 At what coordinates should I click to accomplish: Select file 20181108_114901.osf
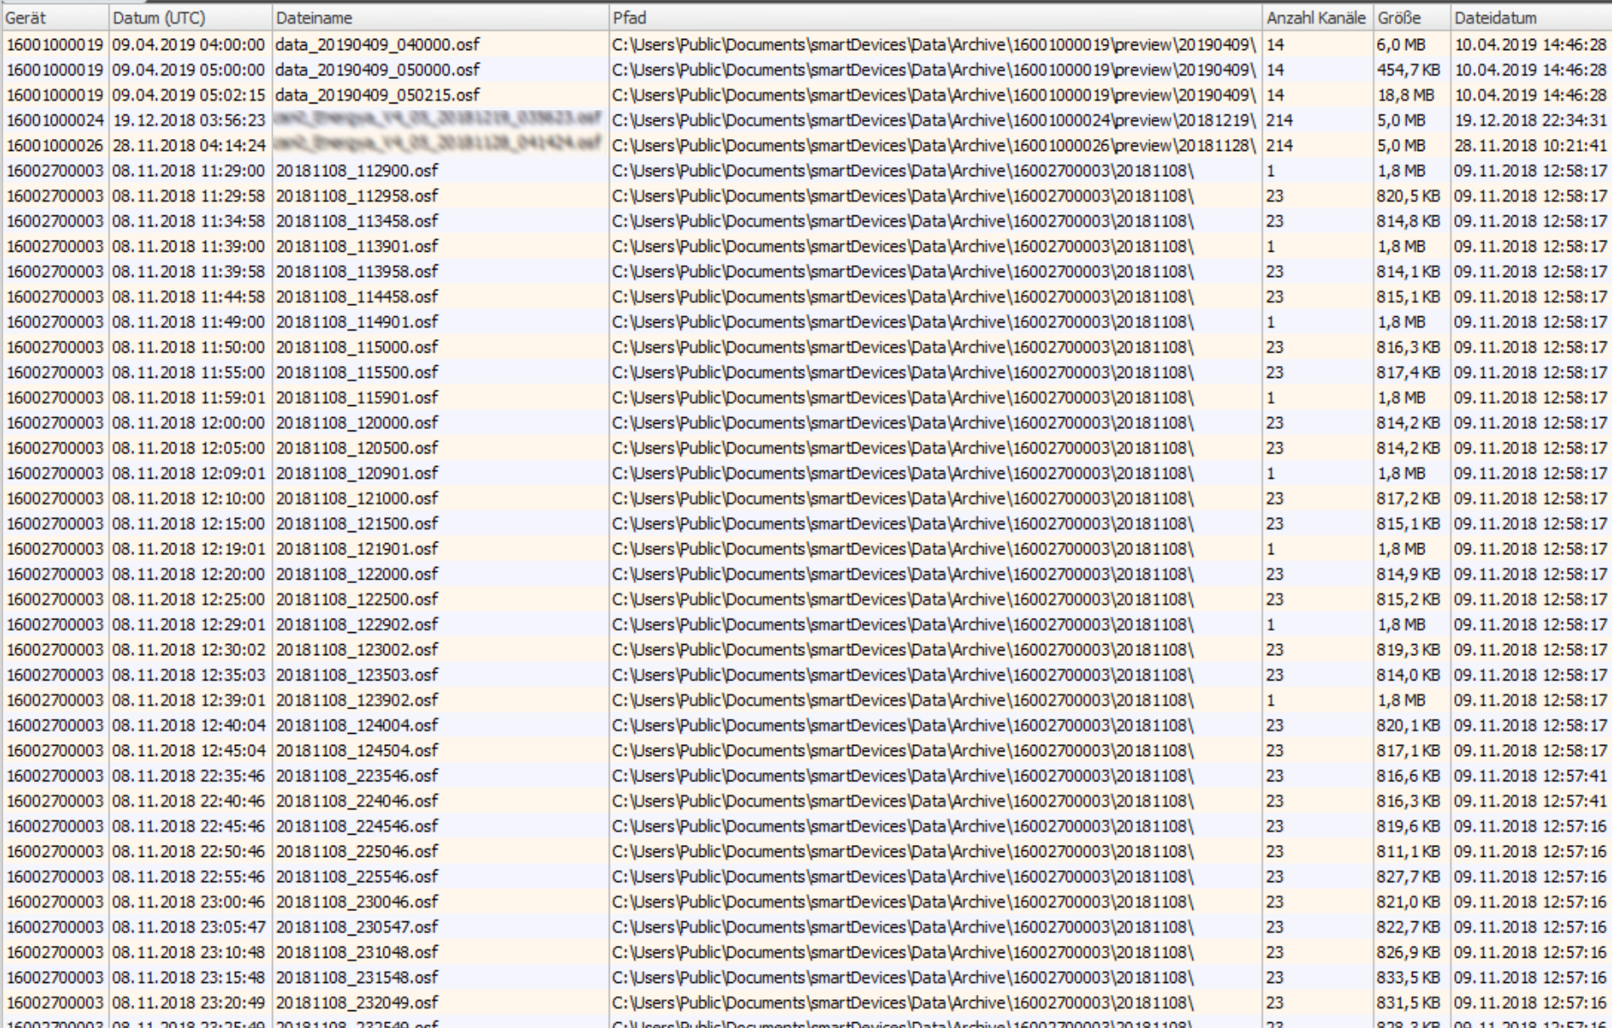(357, 322)
